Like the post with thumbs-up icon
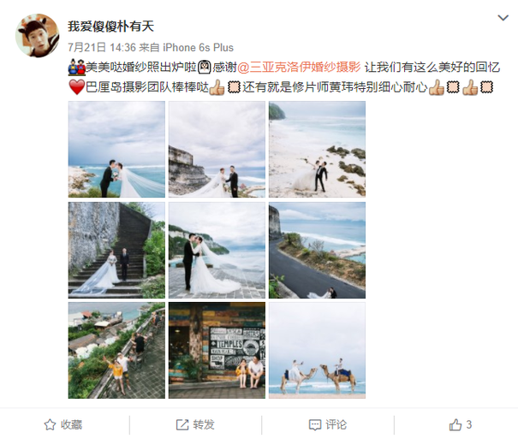Screen dimensions: 518x438 coord(455,424)
